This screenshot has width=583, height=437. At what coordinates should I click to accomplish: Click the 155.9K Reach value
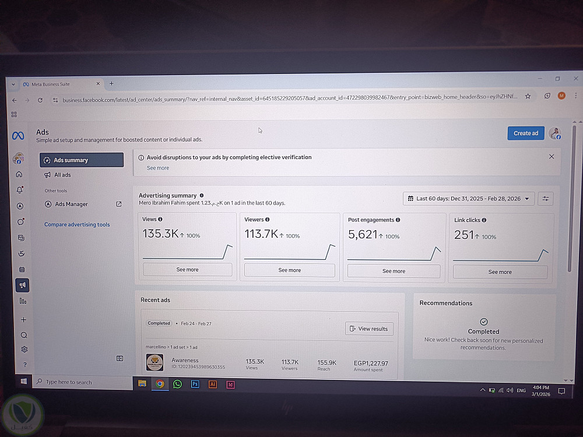(x=327, y=362)
